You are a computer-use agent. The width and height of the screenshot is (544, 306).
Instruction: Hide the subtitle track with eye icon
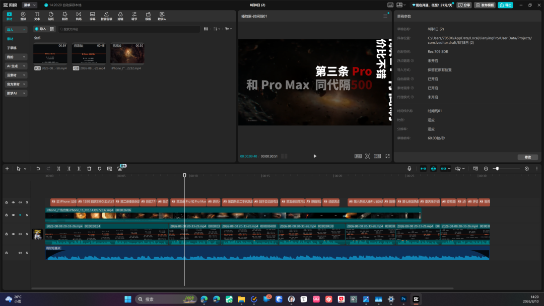(x=13, y=202)
